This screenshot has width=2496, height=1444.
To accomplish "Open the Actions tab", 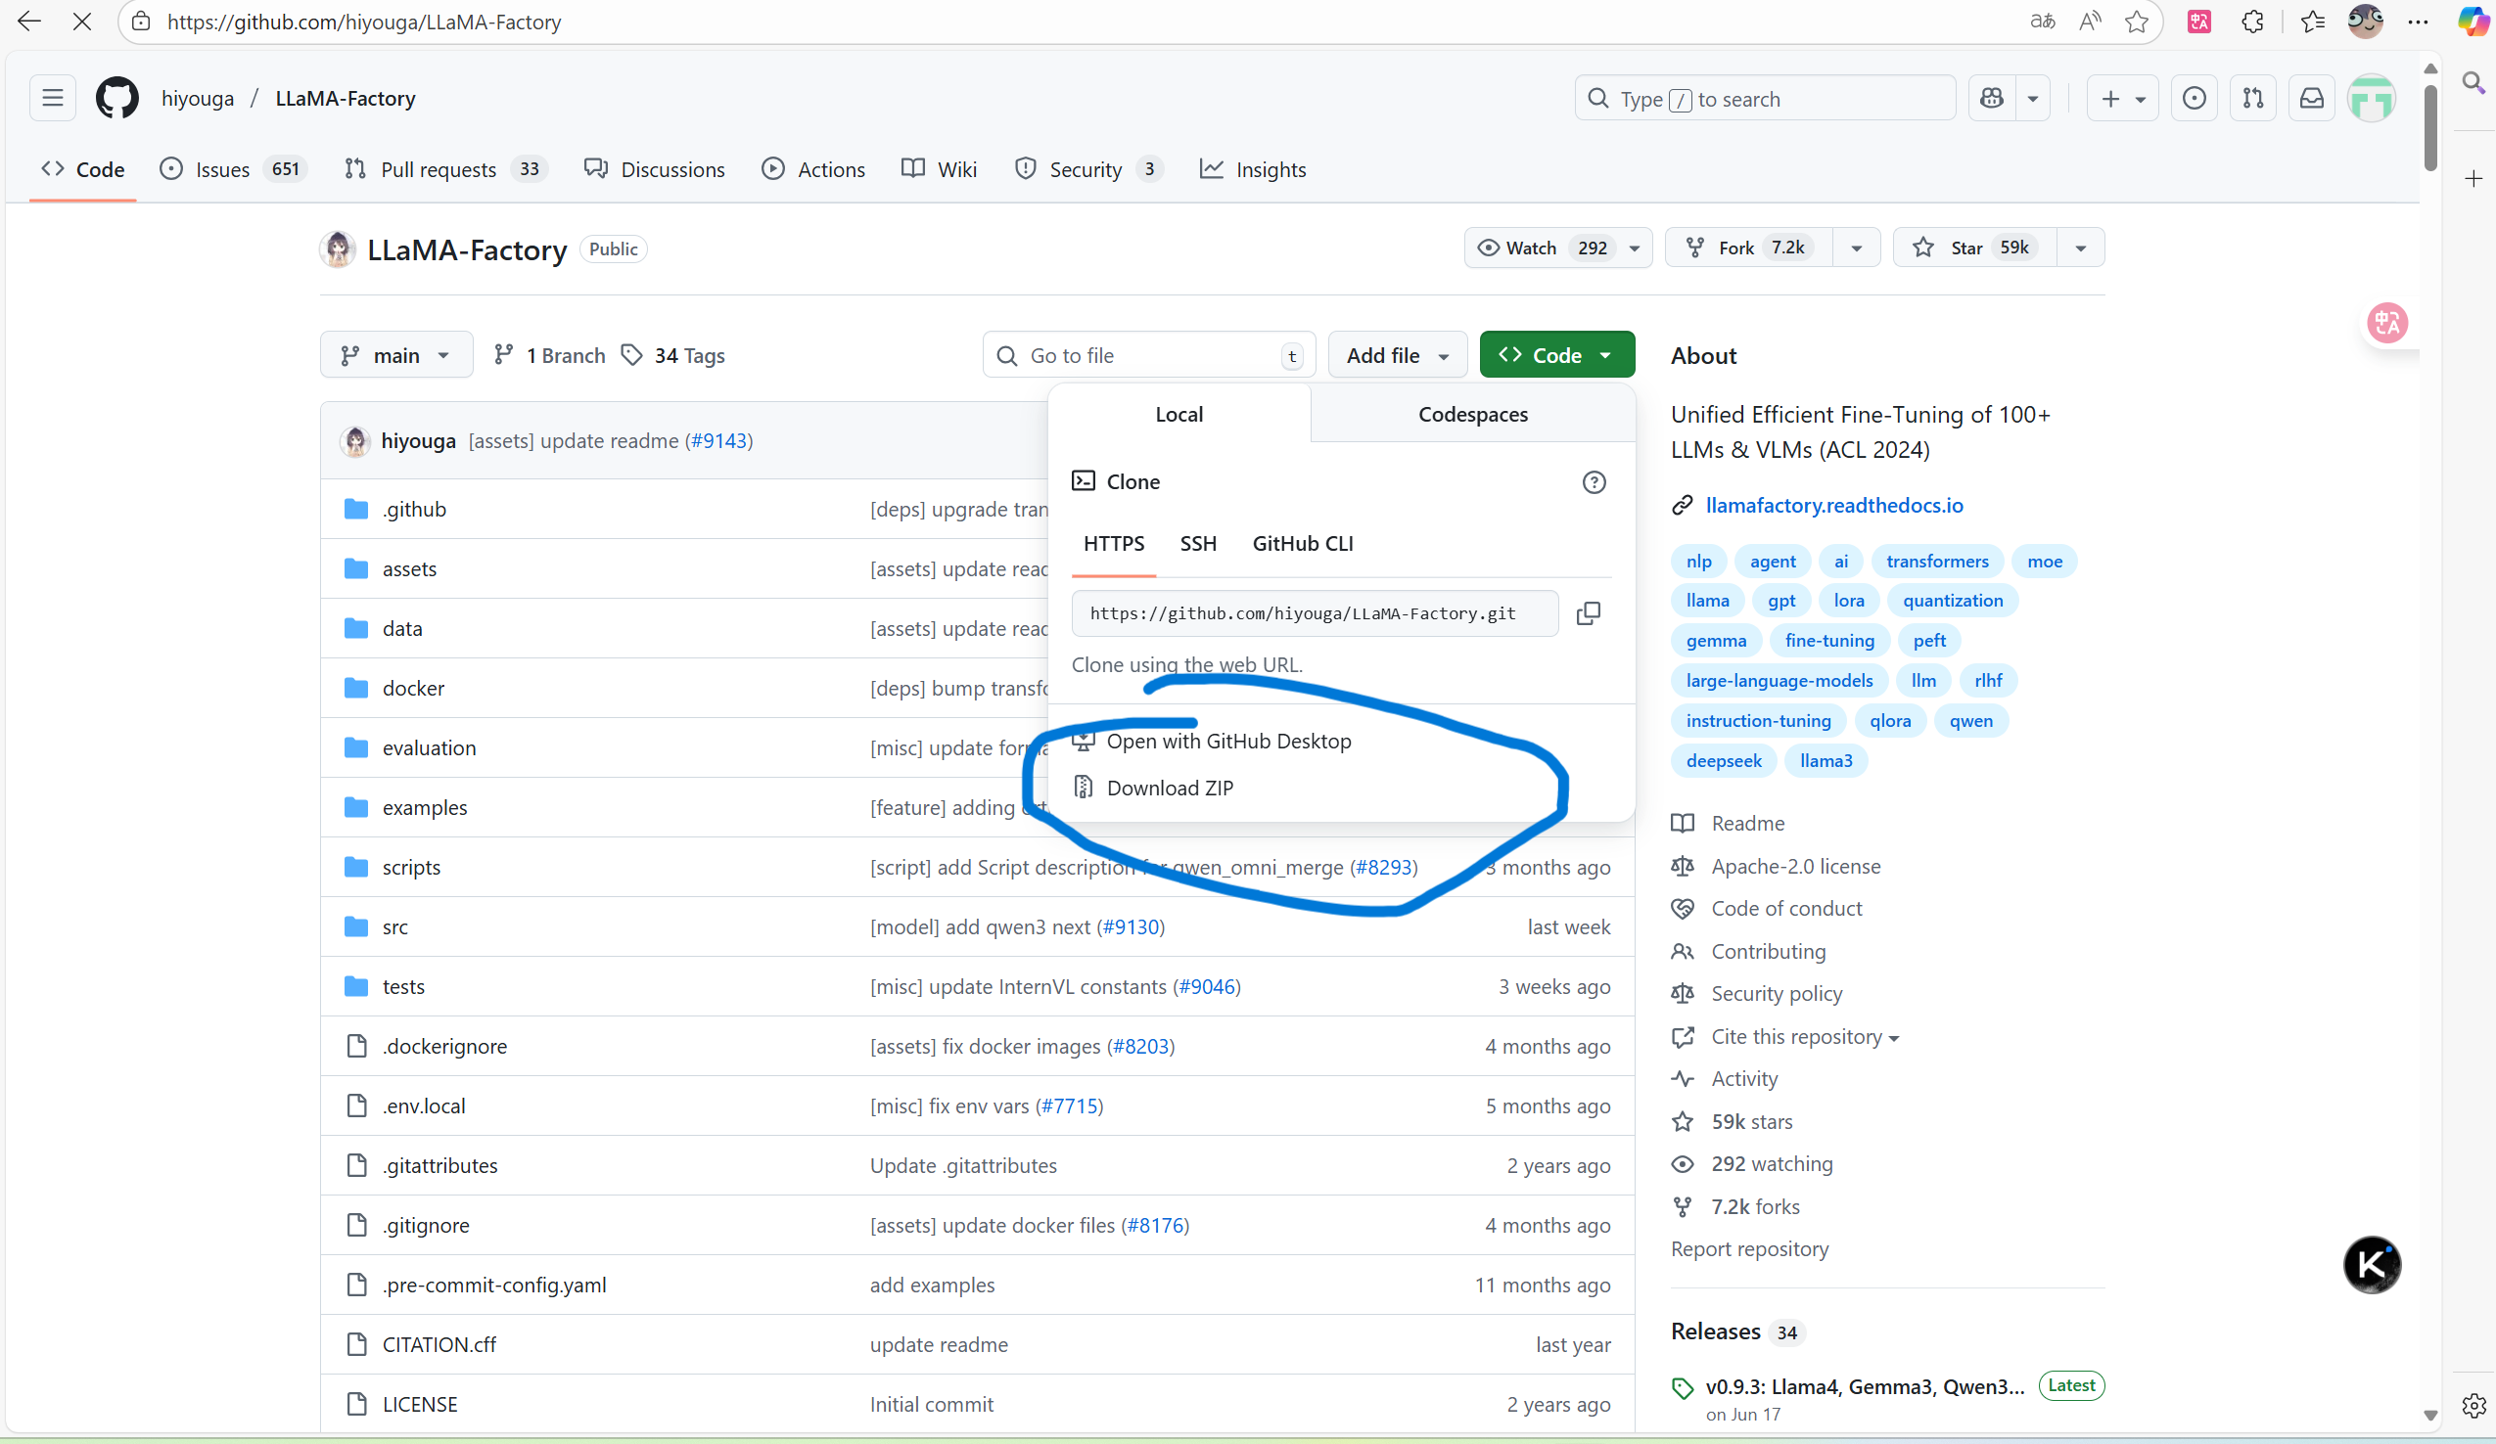I will (x=813, y=169).
